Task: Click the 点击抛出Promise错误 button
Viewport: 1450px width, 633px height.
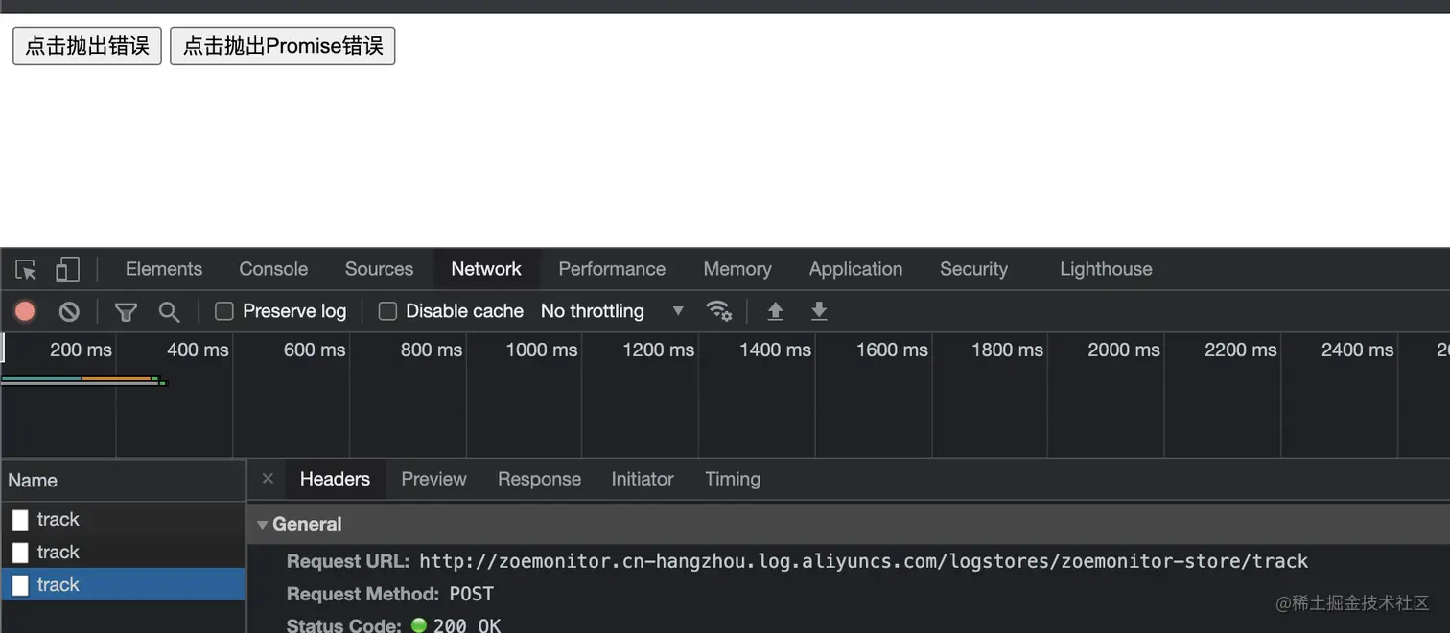Action: [283, 46]
